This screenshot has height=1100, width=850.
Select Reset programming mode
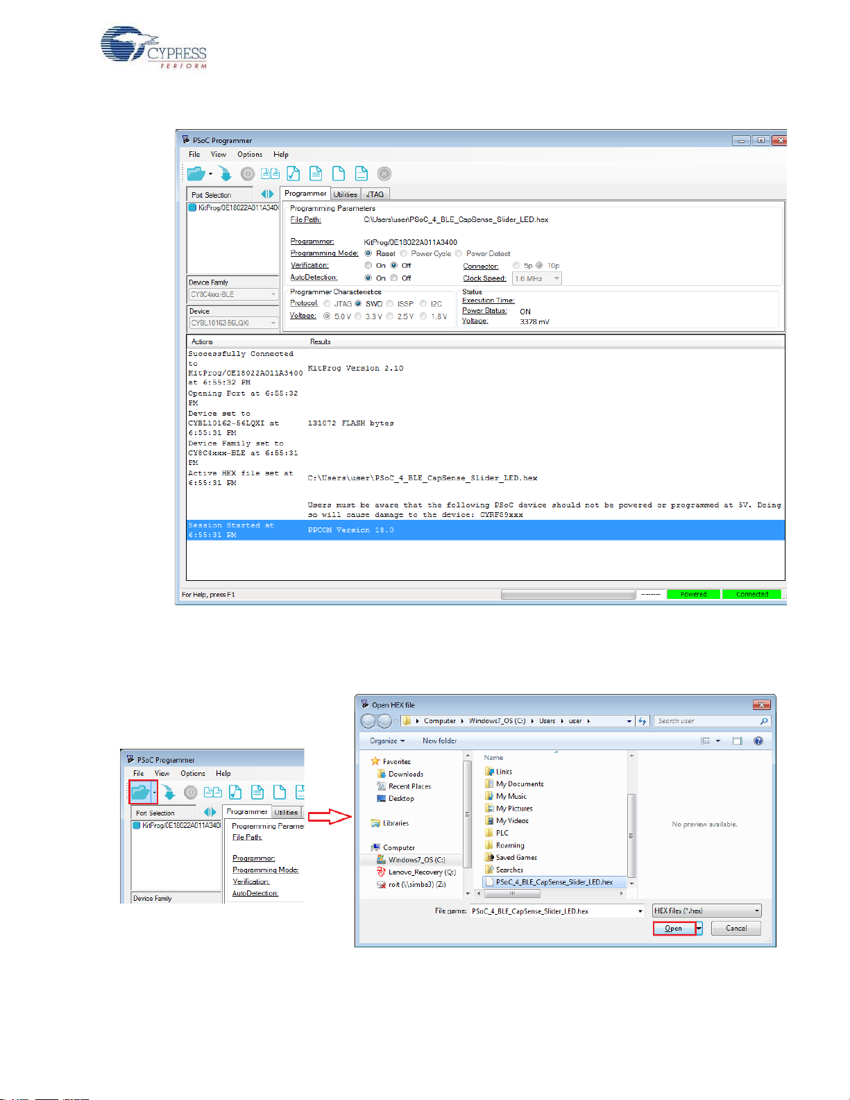click(368, 253)
